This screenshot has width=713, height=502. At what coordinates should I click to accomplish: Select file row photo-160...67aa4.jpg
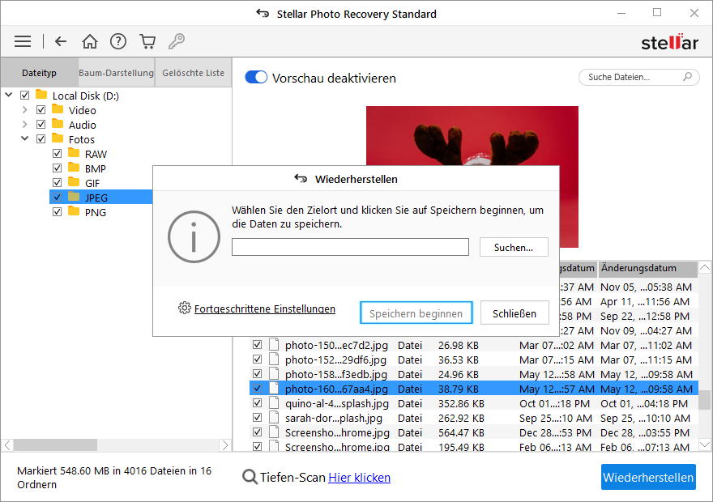474,389
